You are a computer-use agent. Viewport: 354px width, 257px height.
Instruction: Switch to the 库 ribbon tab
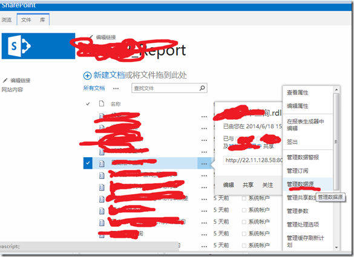pos(42,20)
